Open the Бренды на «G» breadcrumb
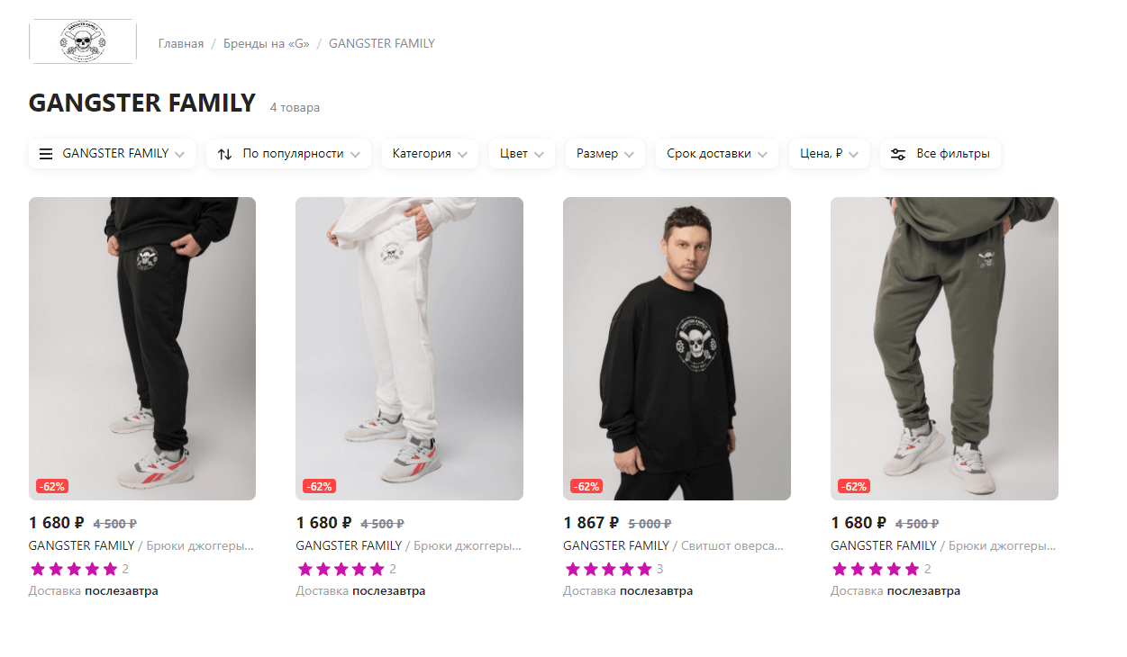This screenshot has width=1127, height=657. click(x=266, y=43)
